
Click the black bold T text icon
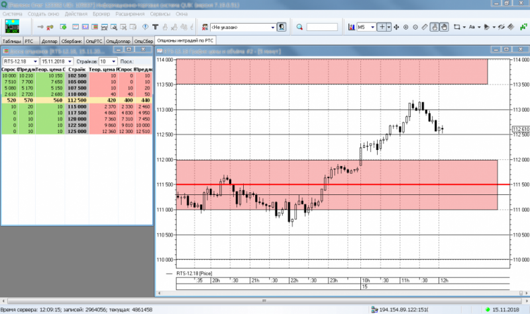[155, 27]
